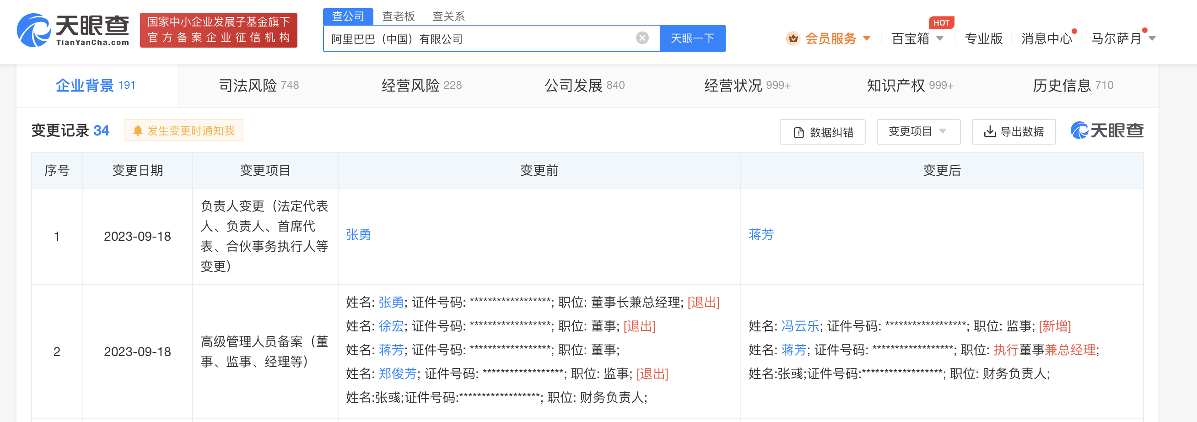
Task: Click the 姓名:张彧 line in 变更前
Action: 496,397
